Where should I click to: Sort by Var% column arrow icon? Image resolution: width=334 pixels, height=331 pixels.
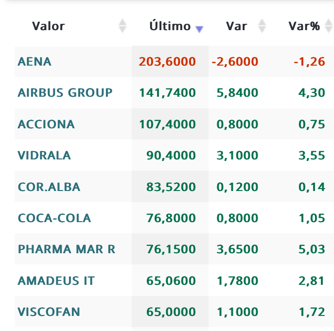point(329,26)
